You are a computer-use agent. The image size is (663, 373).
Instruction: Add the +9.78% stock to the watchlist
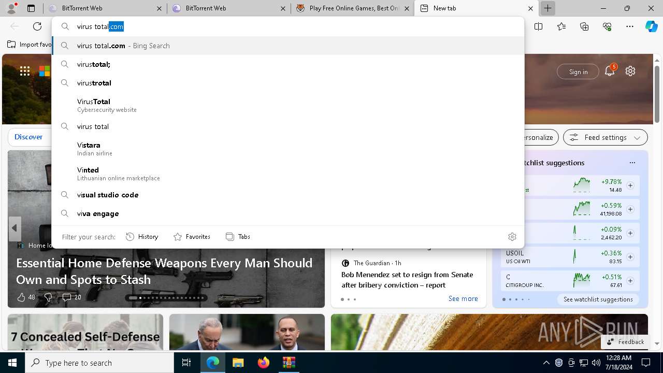[630, 185]
